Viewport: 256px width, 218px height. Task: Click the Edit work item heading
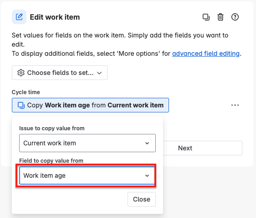[55, 17]
